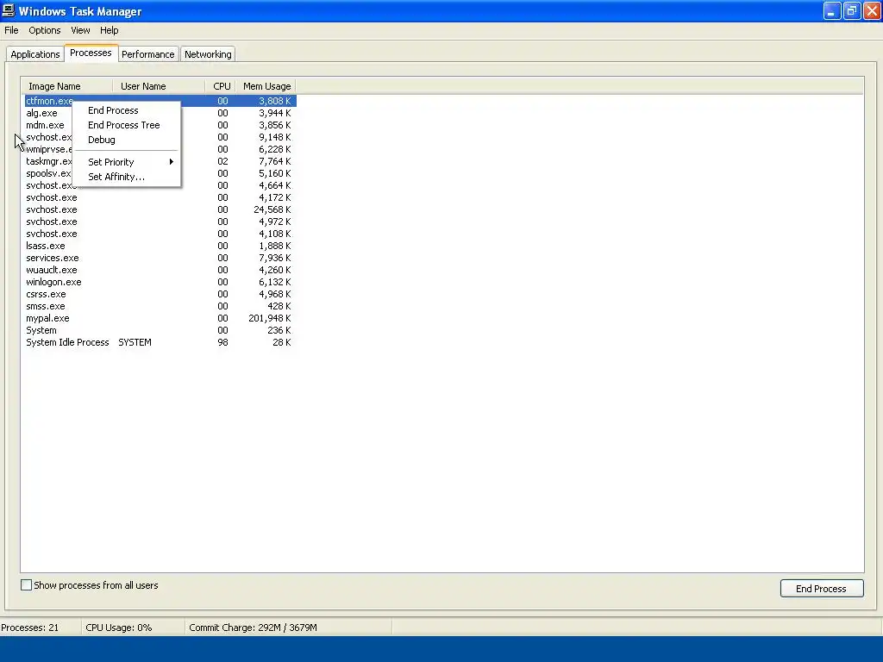The image size is (883, 662).
Task: Select the ctfmon.exe process row
Action: click(160, 102)
